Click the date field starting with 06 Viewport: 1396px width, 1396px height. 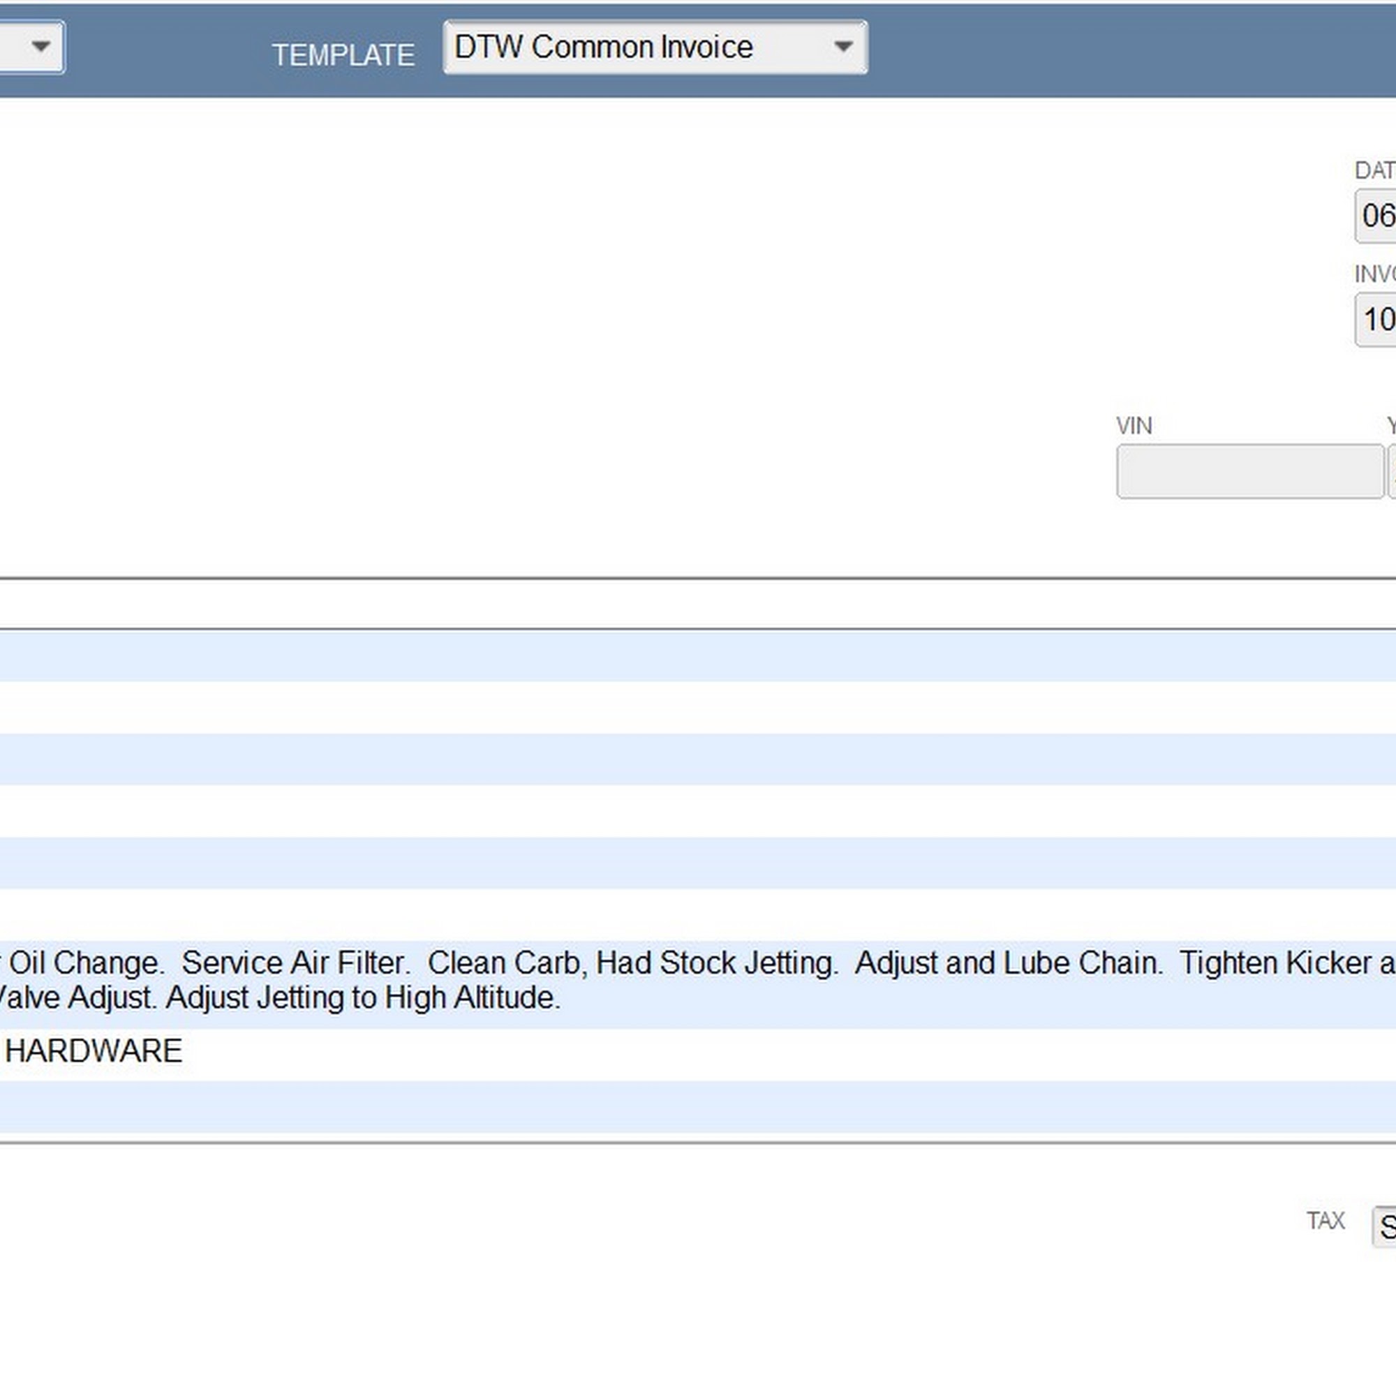[1377, 216]
